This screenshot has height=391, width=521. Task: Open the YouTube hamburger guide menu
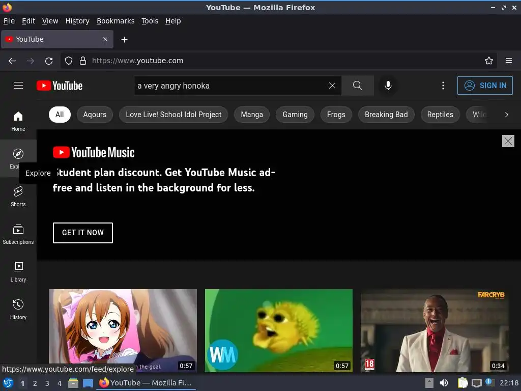click(18, 86)
